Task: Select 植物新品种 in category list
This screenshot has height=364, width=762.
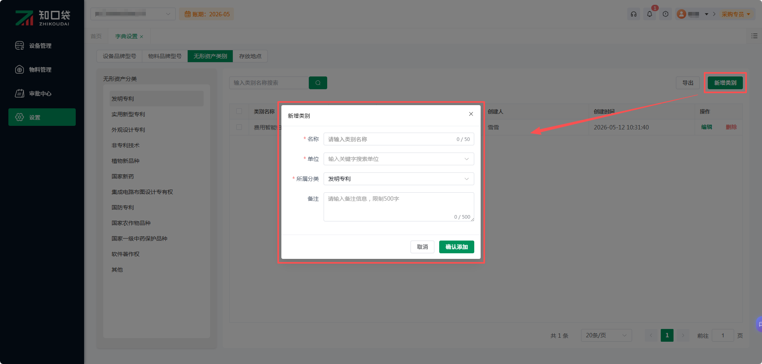Action: (x=156, y=161)
